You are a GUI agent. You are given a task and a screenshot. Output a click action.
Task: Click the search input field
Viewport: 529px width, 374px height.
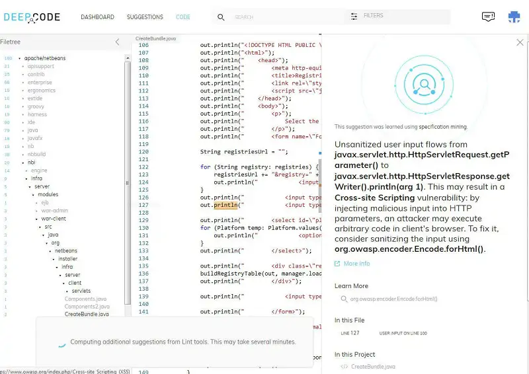pyautogui.click(x=284, y=17)
